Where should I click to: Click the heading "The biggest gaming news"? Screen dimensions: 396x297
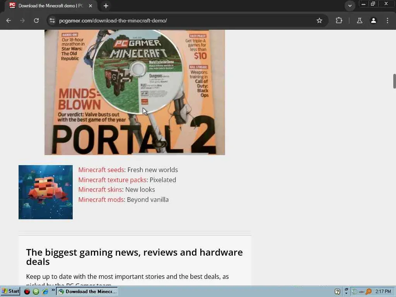click(x=134, y=257)
